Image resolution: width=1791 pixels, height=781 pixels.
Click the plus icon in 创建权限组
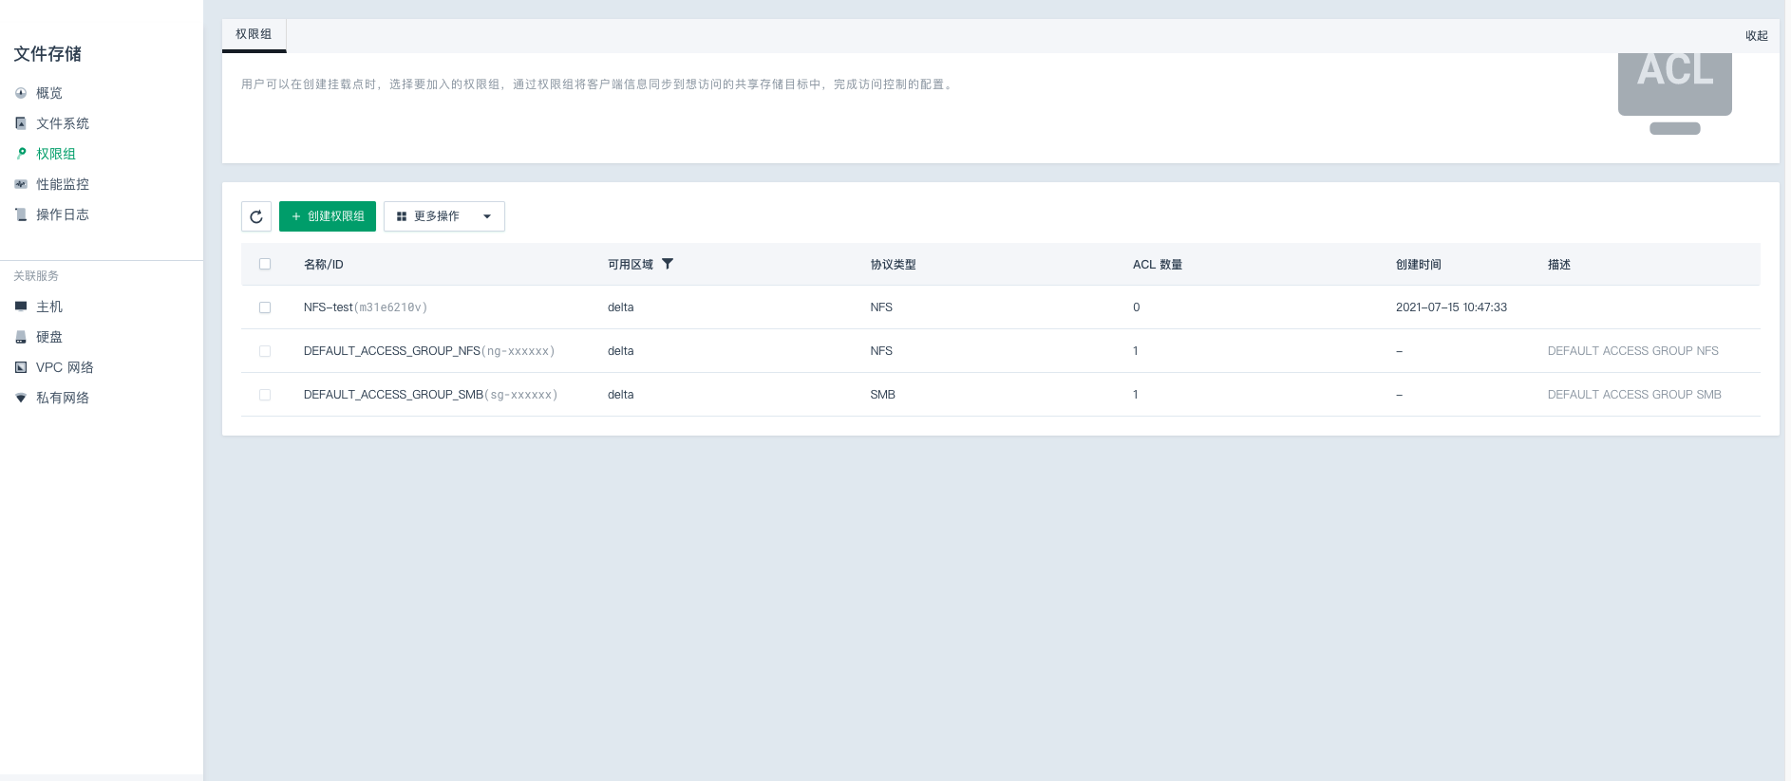click(296, 216)
